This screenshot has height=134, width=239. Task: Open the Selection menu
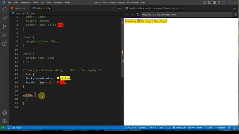click(26, 3)
